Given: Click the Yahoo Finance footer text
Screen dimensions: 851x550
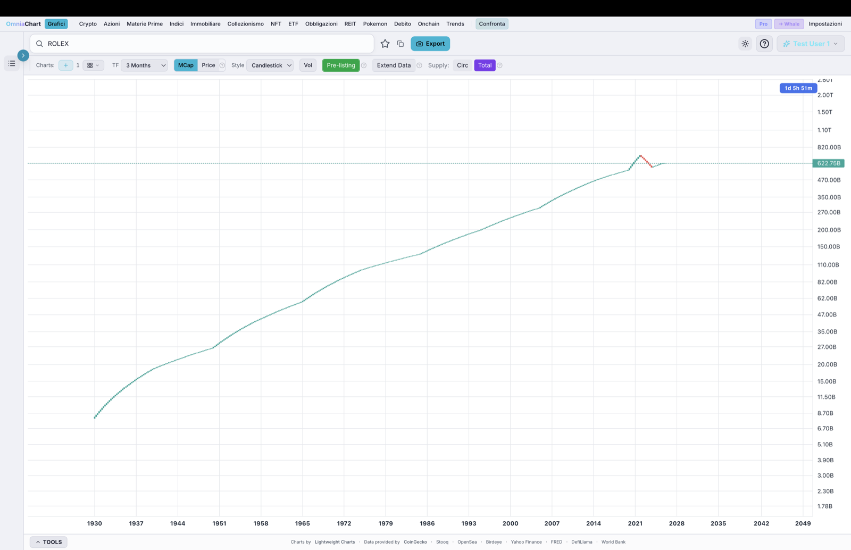Looking at the screenshot, I should (x=526, y=542).
